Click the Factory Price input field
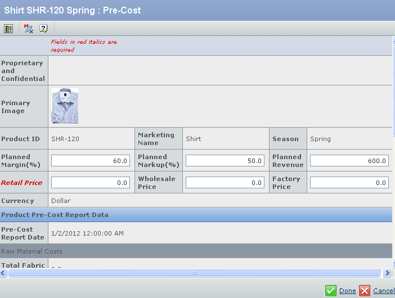Viewport: 395px width, 298px height. [349, 183]
